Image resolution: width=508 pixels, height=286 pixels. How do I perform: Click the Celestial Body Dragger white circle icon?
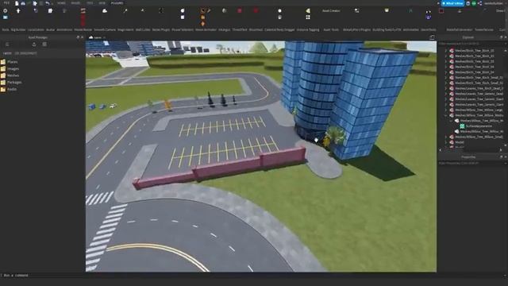(279, 10)
